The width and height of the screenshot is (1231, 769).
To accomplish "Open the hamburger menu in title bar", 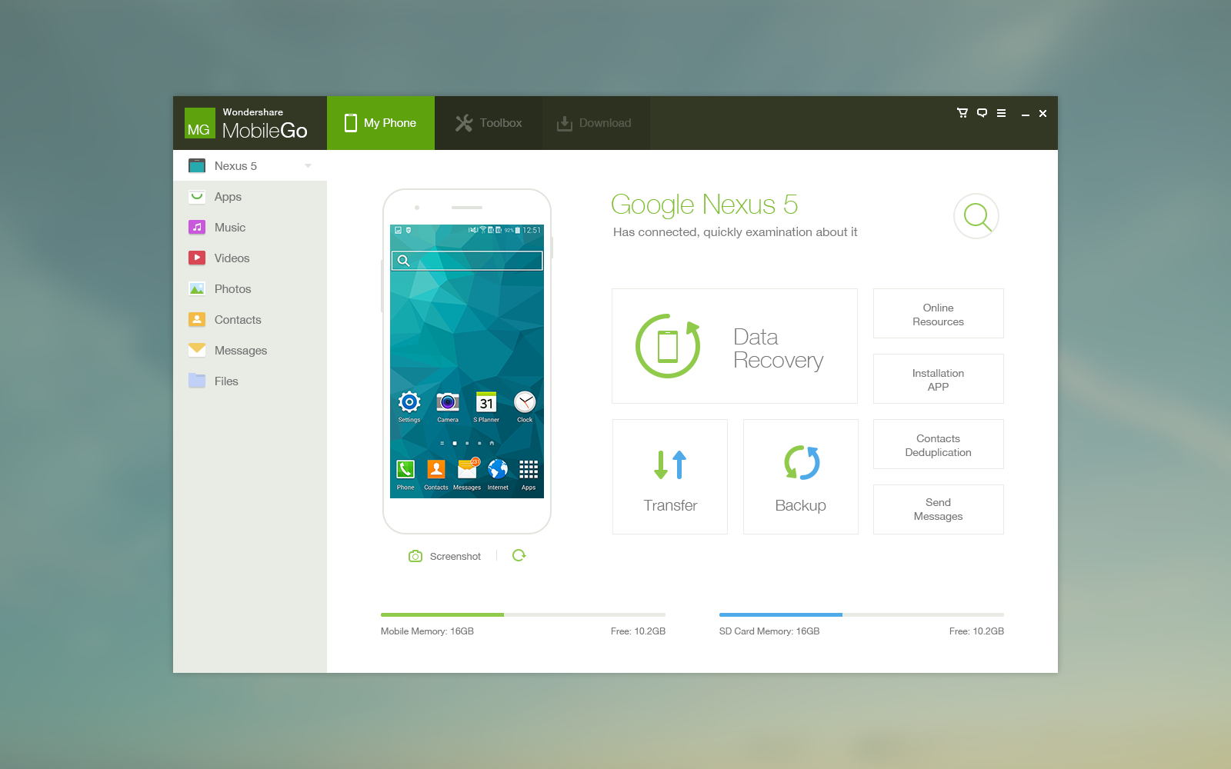I will 1001,113.
